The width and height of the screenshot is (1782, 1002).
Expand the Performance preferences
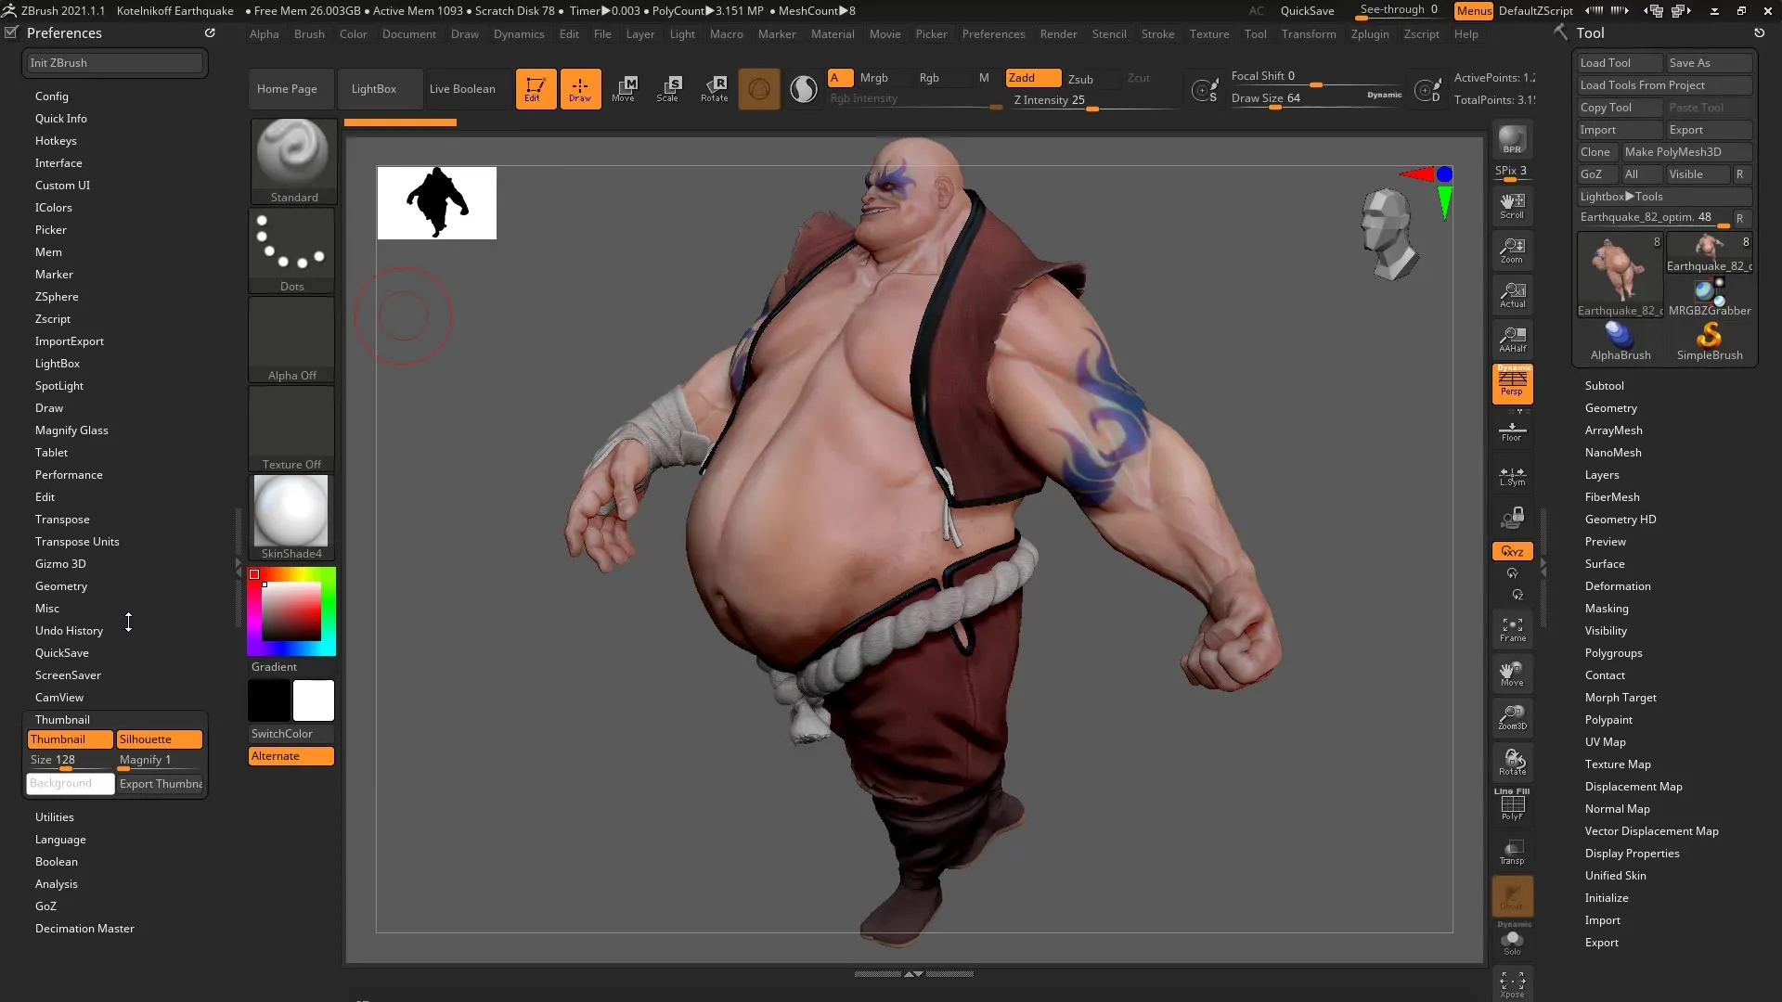(69, 475)
